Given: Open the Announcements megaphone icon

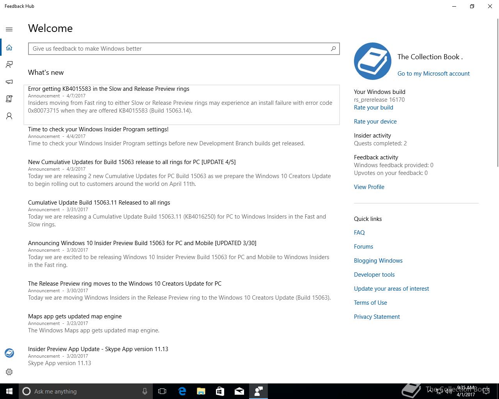Looking at the screenshot, I should [9, 82].
